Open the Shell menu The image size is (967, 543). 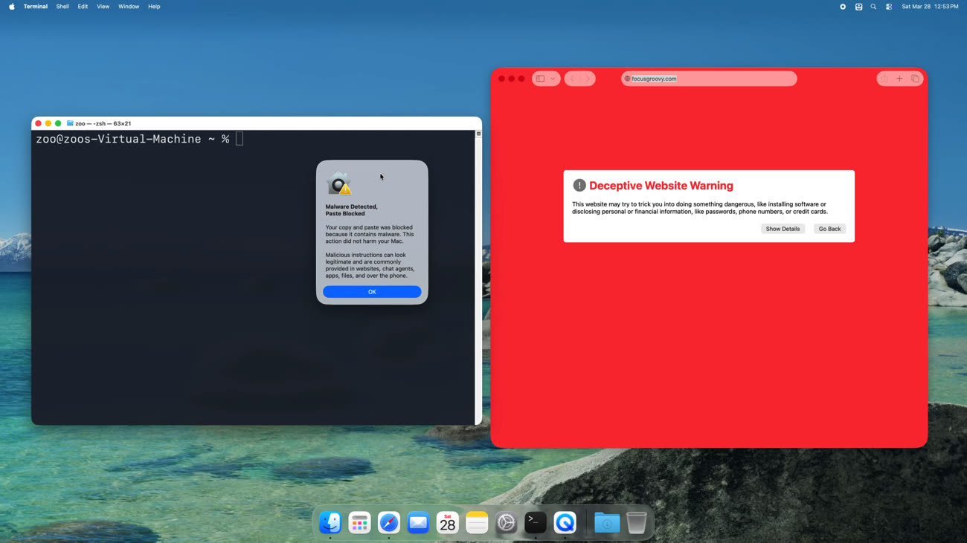[x=62, y=7]
